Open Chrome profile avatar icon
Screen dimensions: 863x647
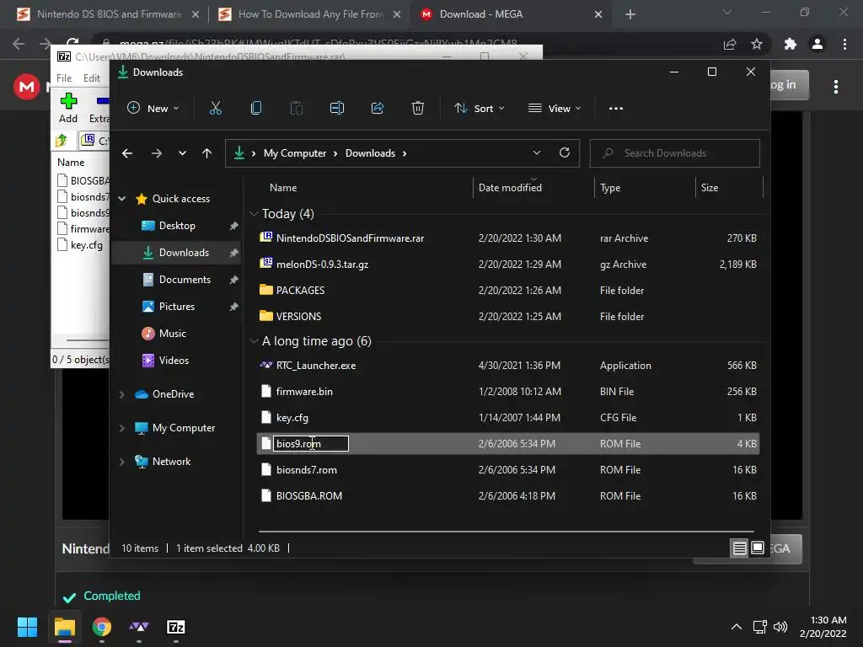pos(817,44)
